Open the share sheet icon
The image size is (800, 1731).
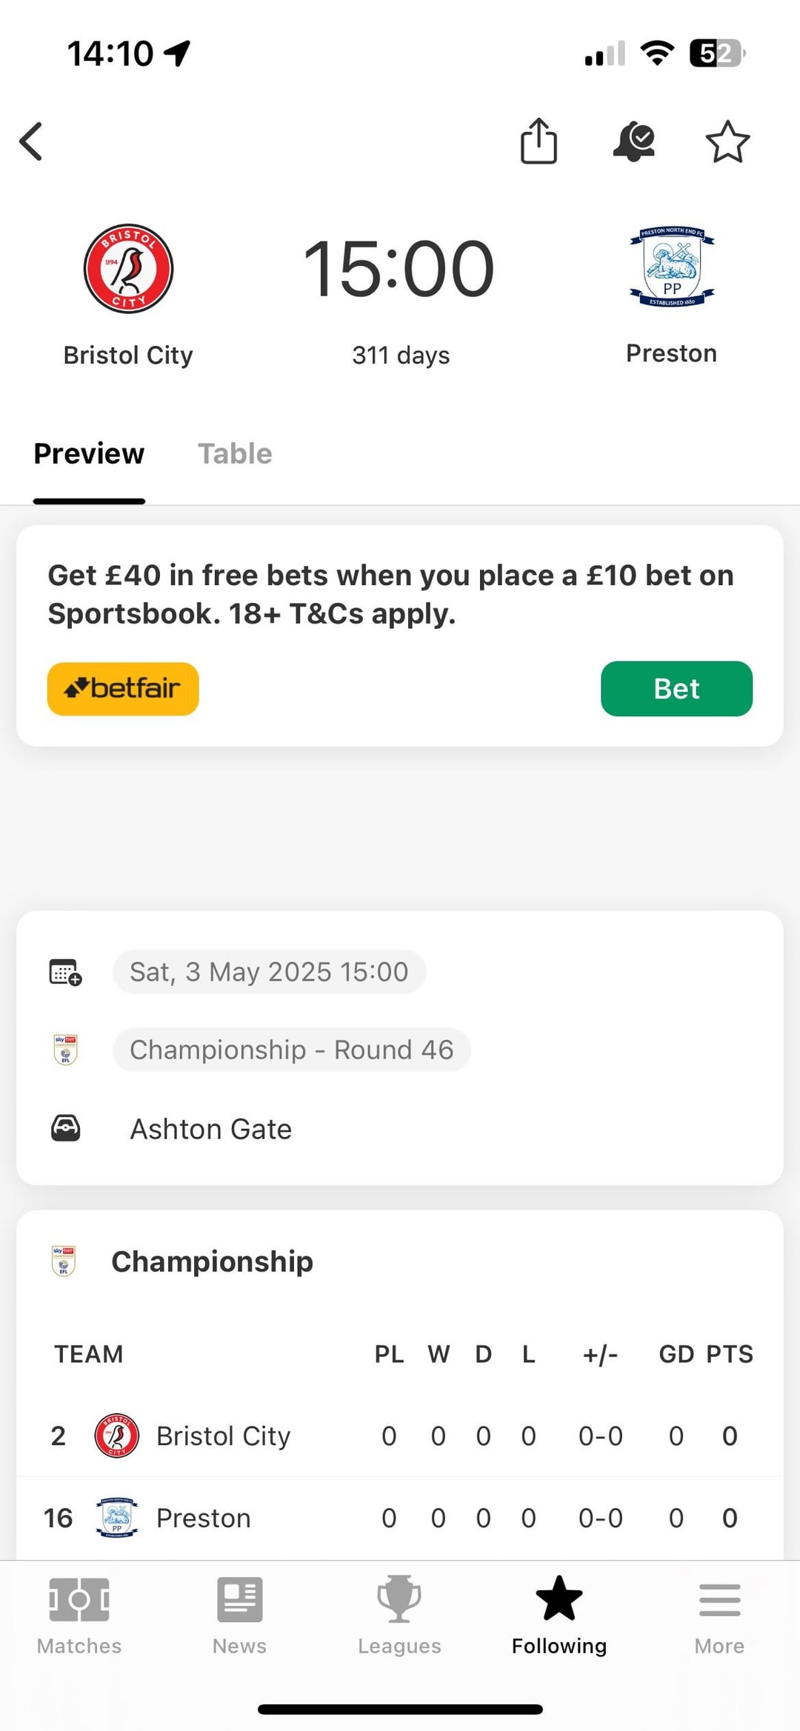tap(539, 141)
